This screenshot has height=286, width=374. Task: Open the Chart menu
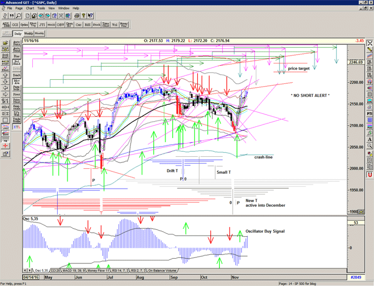[30, 8]
